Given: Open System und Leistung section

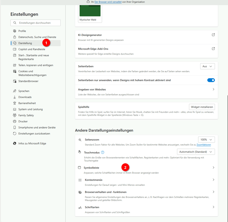Looking at the screenshot, I should click(35, 109).
